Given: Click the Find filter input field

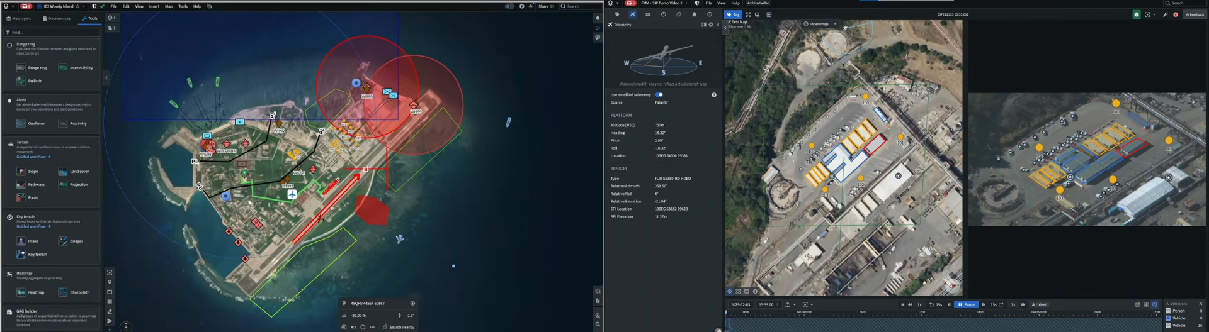Looking at the screenshot, I should [x=50, y=32].
